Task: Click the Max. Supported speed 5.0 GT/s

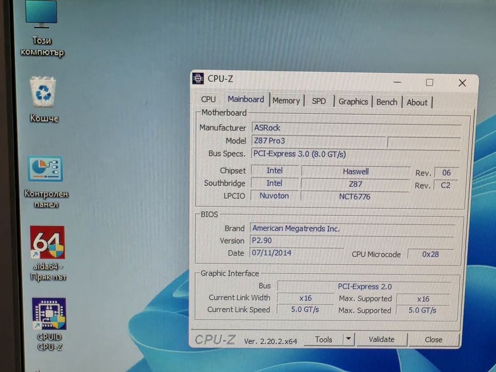Action: click(422, 310)
